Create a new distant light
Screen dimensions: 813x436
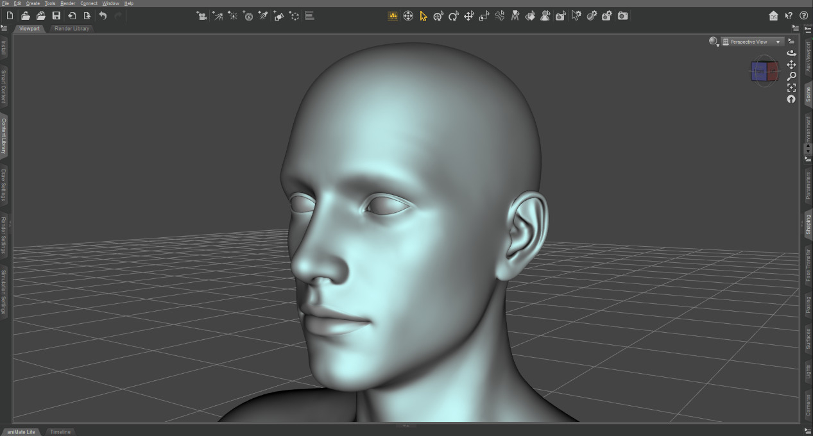pyautogui.click(x=218, y=16)
